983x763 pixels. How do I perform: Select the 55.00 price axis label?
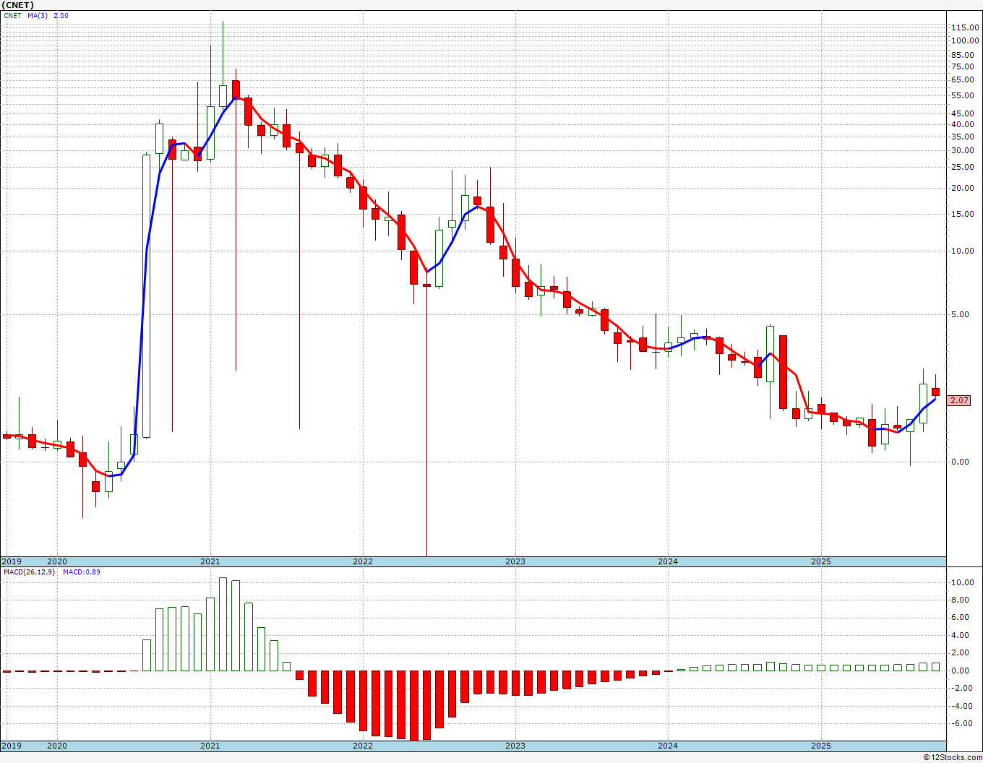tap(962, 95)
